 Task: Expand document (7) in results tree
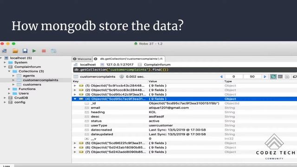coord(75,152)
